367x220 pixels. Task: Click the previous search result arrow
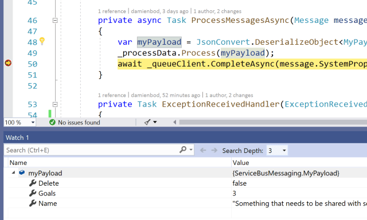203,150
